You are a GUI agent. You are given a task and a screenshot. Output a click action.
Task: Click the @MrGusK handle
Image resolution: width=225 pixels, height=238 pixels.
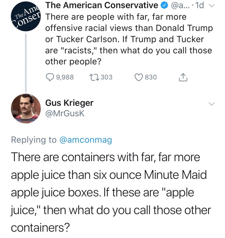[x=65, y=113]
